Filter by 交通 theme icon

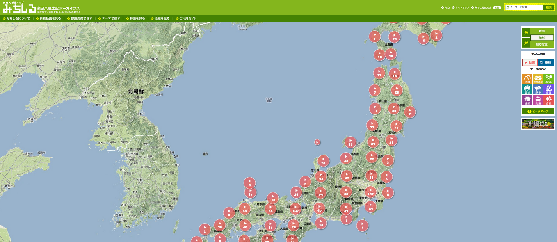(538, 100)
